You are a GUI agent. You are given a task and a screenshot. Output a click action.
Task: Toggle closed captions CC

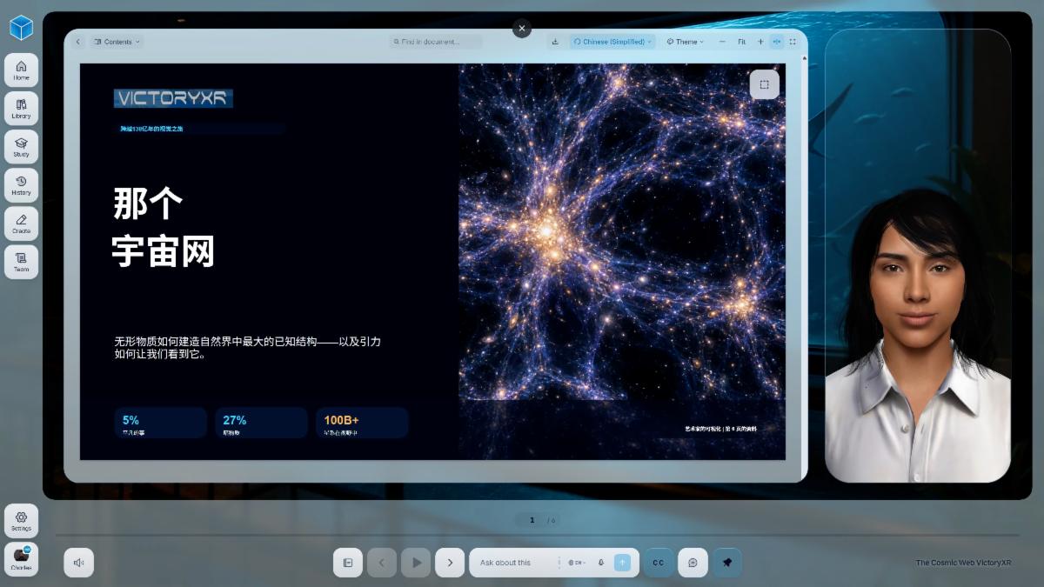click(659, 563)
